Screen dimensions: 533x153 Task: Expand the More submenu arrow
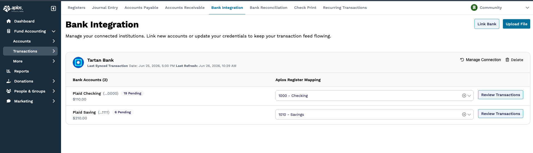pyautogui.click(x=54, y=61)
